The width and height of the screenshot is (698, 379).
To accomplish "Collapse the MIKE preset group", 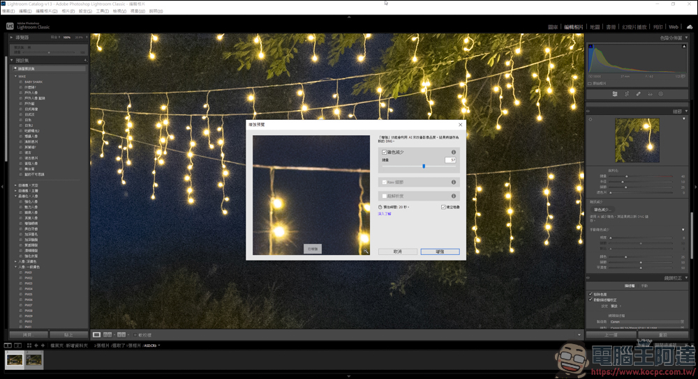I will (x=15, y=77).
